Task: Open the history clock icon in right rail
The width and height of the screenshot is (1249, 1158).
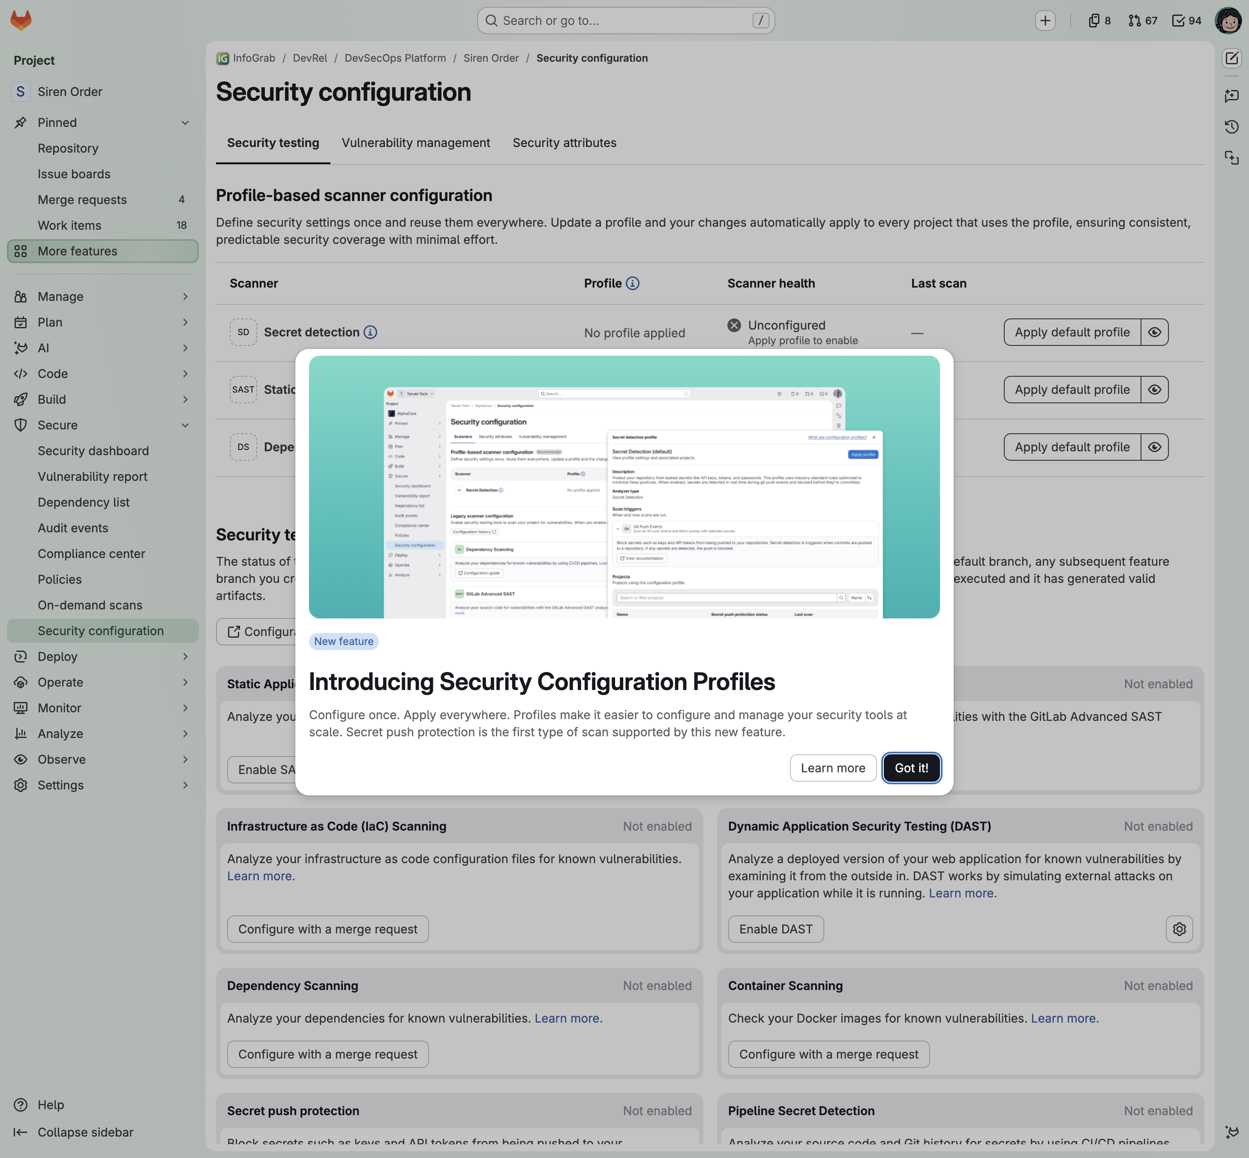Action: tap(1231, 126)
